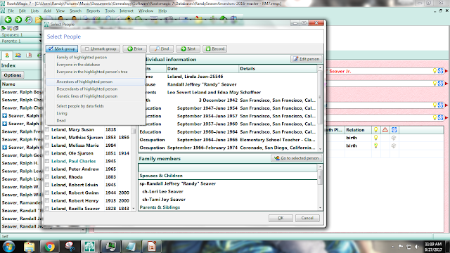Click Go to selected person button

297,158
